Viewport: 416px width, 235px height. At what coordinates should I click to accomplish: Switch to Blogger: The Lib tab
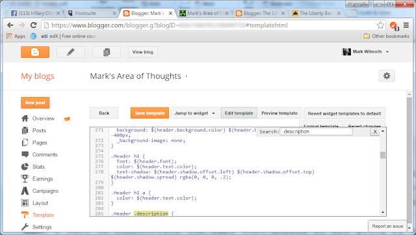point(260,13)
